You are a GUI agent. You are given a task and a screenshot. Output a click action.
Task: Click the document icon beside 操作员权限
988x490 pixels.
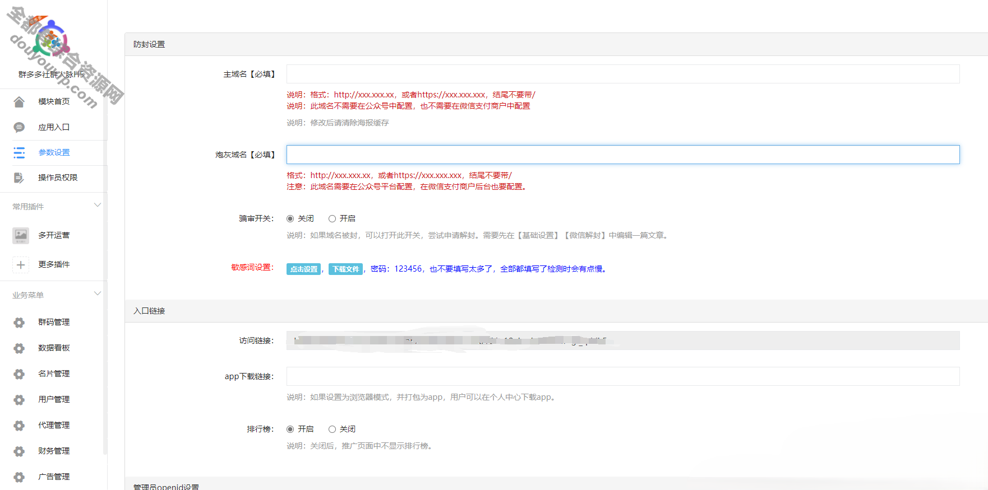point(19,178)
